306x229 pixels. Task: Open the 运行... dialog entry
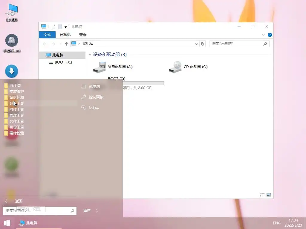coord(90,107)
